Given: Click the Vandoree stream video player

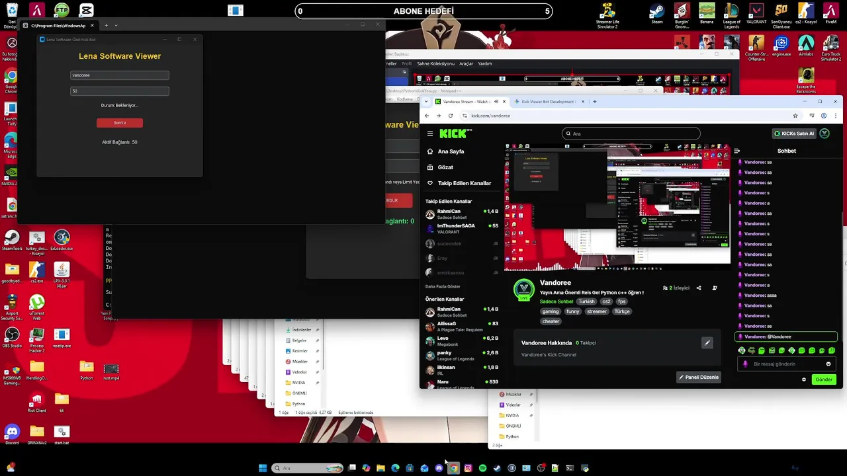Looking at the screenshot, I should tap(617, 207).
